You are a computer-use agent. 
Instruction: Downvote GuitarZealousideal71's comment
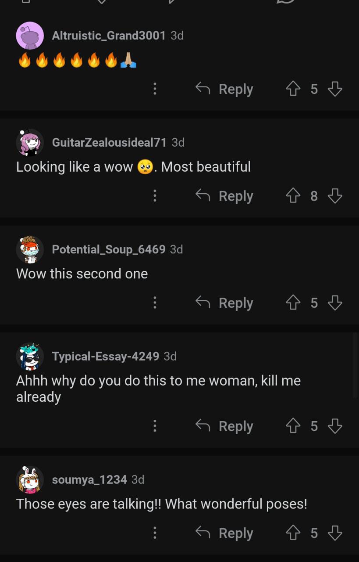tap(335, 196)
